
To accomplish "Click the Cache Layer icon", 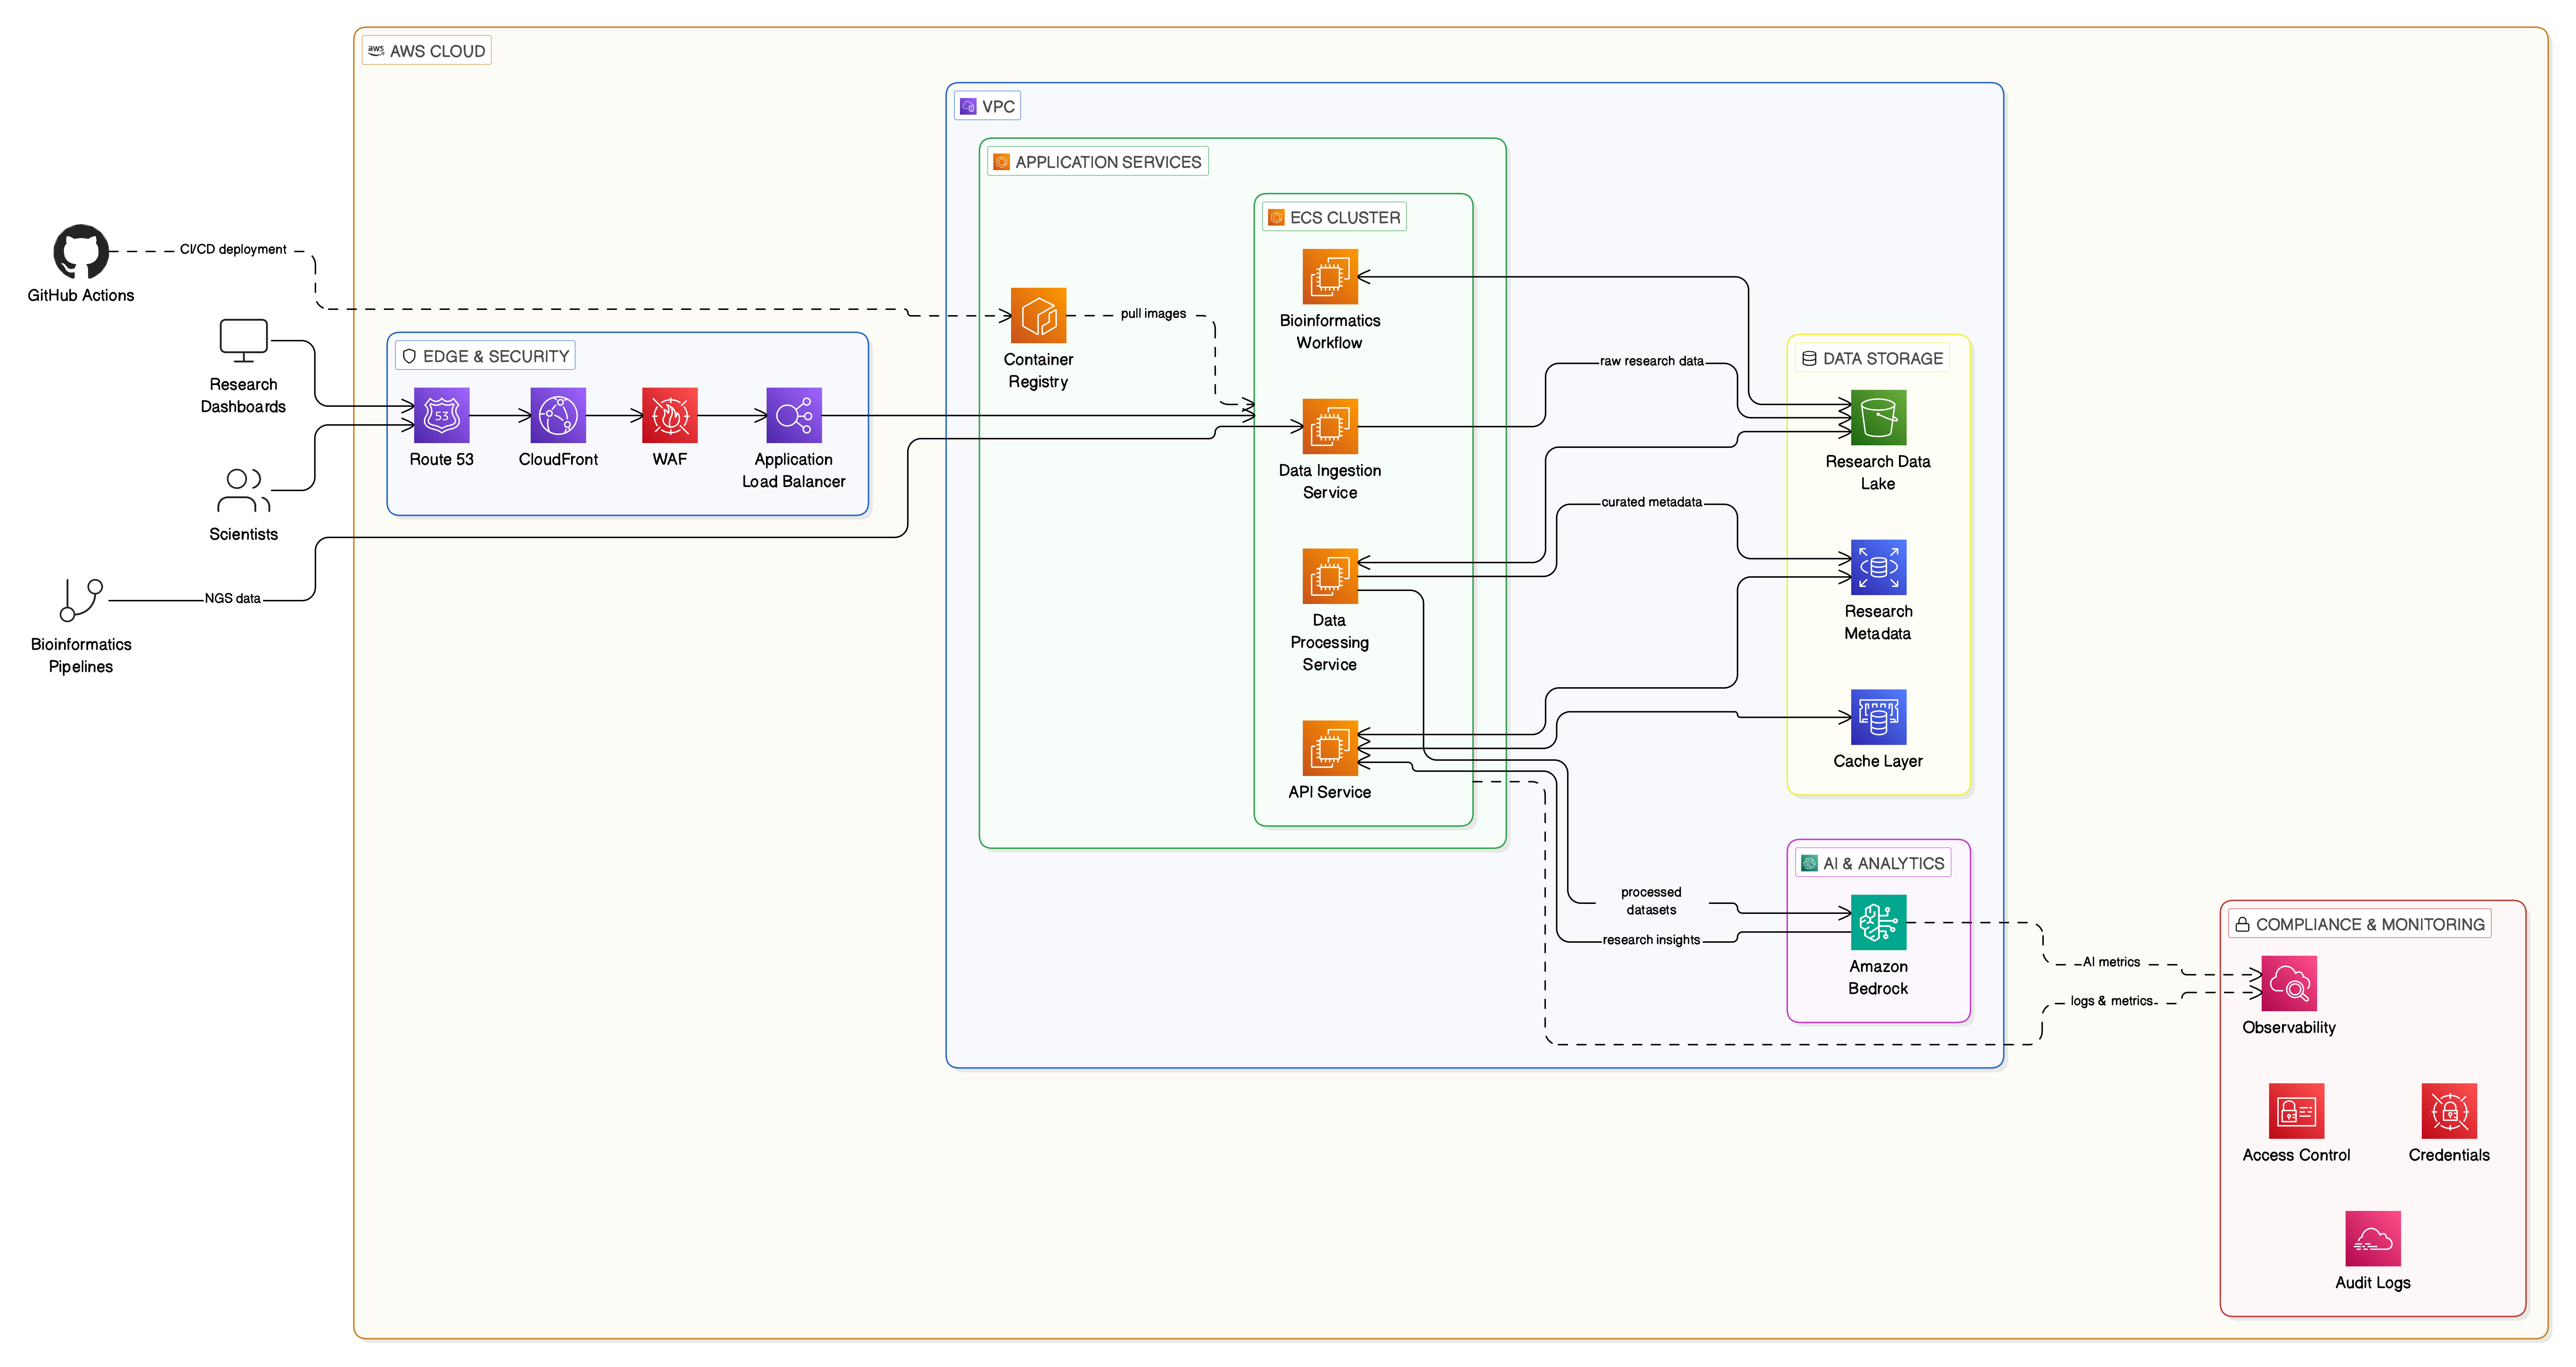I will [1878, 717].
